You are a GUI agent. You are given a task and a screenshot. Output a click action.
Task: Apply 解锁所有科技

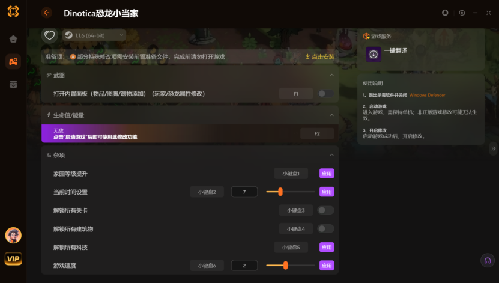[x=327, y=247]
